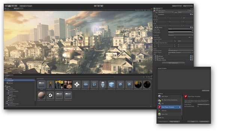Open the Culling Mask dropdown
The height and width of the screenshot is (139, 232).
[180, 32]
